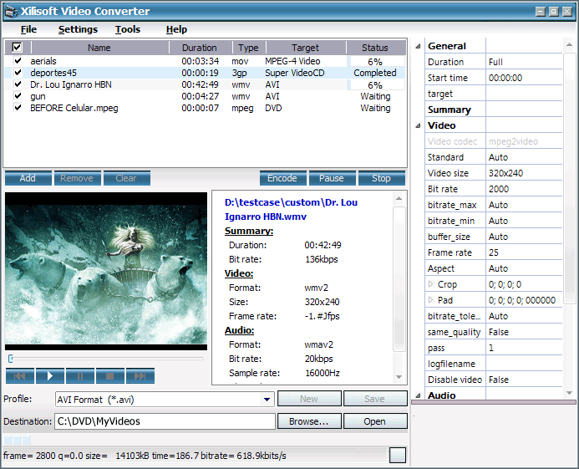This screenshot has width=579, height=469.
Task: Click the Destination path input field
Action: point(165,421)
